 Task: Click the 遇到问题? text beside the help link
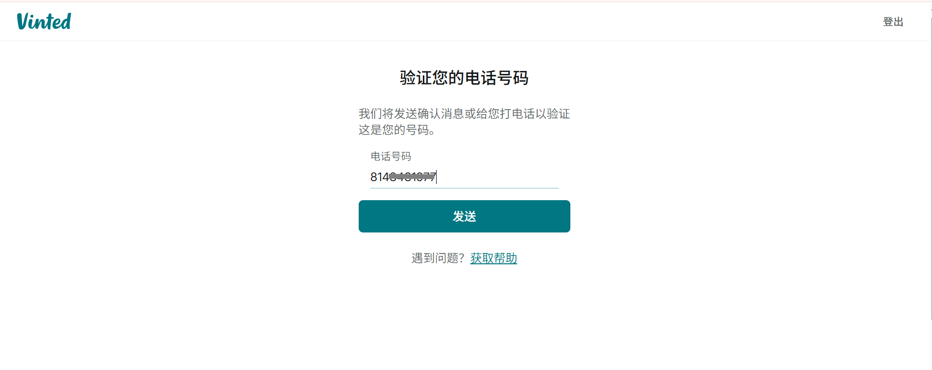pyautogui.click(x=438, y=258)
